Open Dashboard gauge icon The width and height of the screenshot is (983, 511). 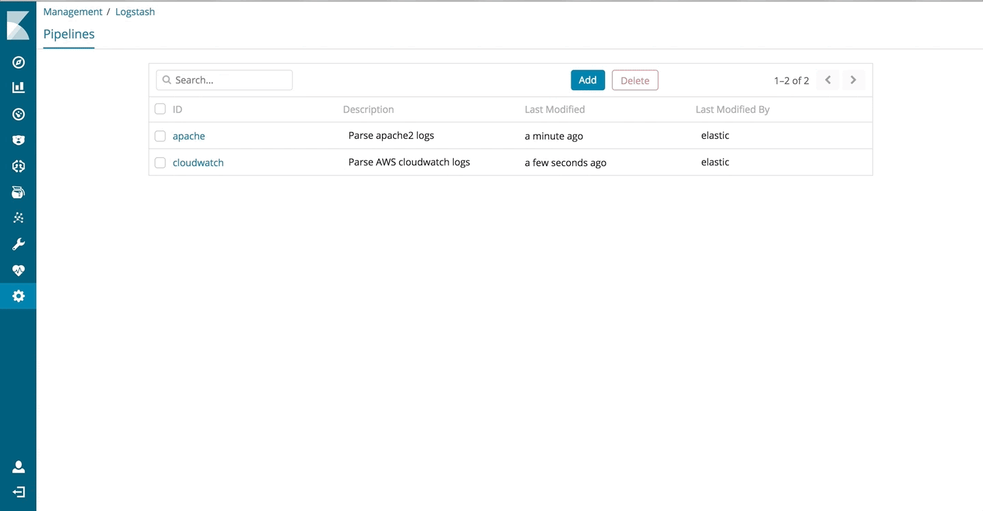18,114
